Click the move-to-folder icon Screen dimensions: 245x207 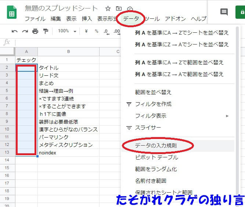(x=119, y=8)
